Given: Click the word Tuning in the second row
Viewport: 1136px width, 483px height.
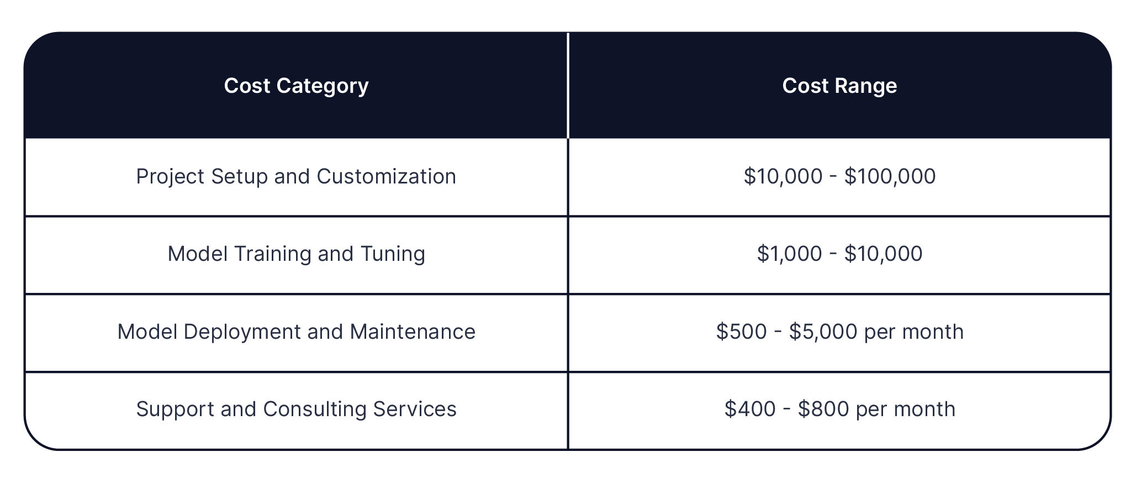Looking at the screenshot, I should coord(393,254).
